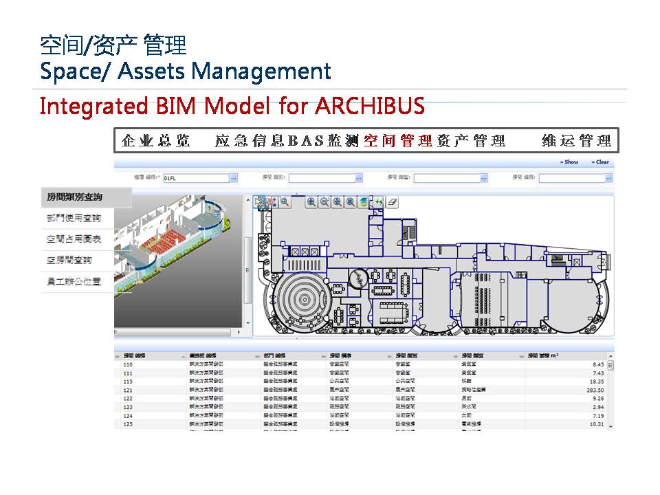Viewport: 660px width, 495px height.
Task: Select the eraser clear-highlights tool
Action: coord(392,202)
